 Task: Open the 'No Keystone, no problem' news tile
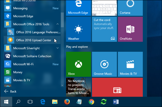[x=79, y=87]
